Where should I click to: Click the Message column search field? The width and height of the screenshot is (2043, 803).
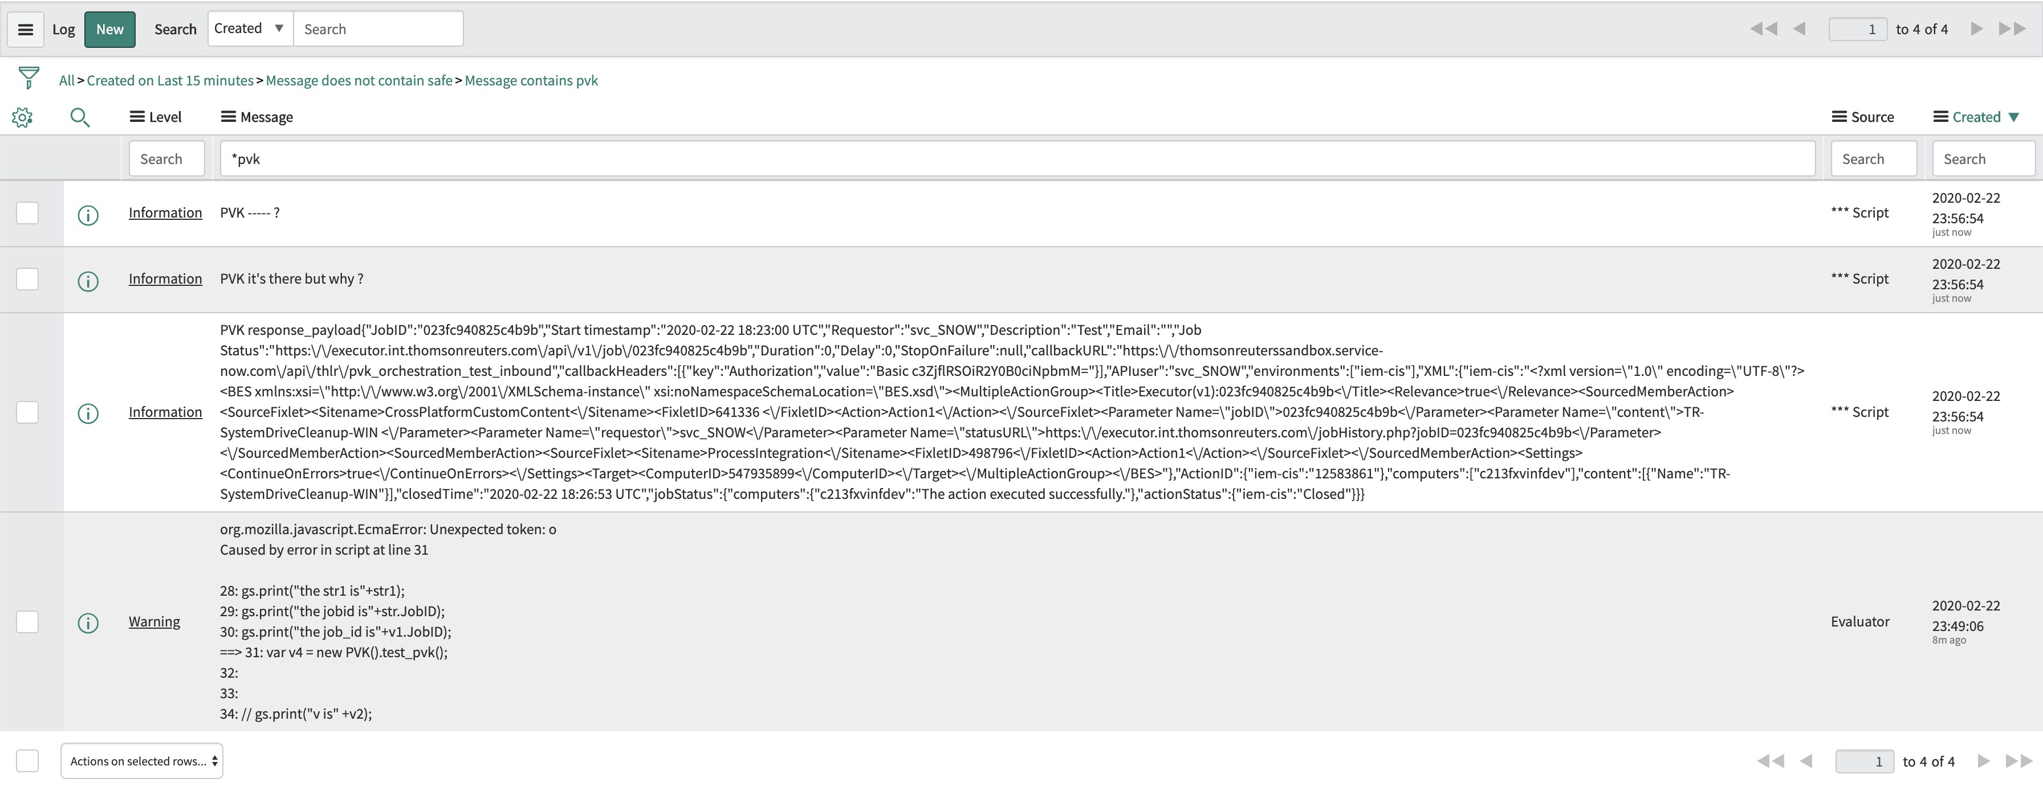[x=1017, y=158]
